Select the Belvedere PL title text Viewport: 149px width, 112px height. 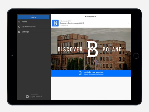(91, 17)
